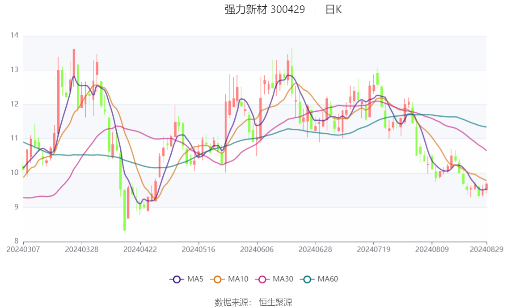
Task: Toggle the MA5 legend series
Action: click(186, 279)
